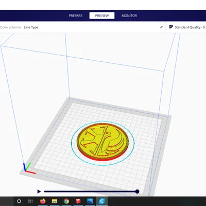Click the simulation slider track
Viewport: 206px width, 206px height.
pyautogui.click(x=91, y=192)
